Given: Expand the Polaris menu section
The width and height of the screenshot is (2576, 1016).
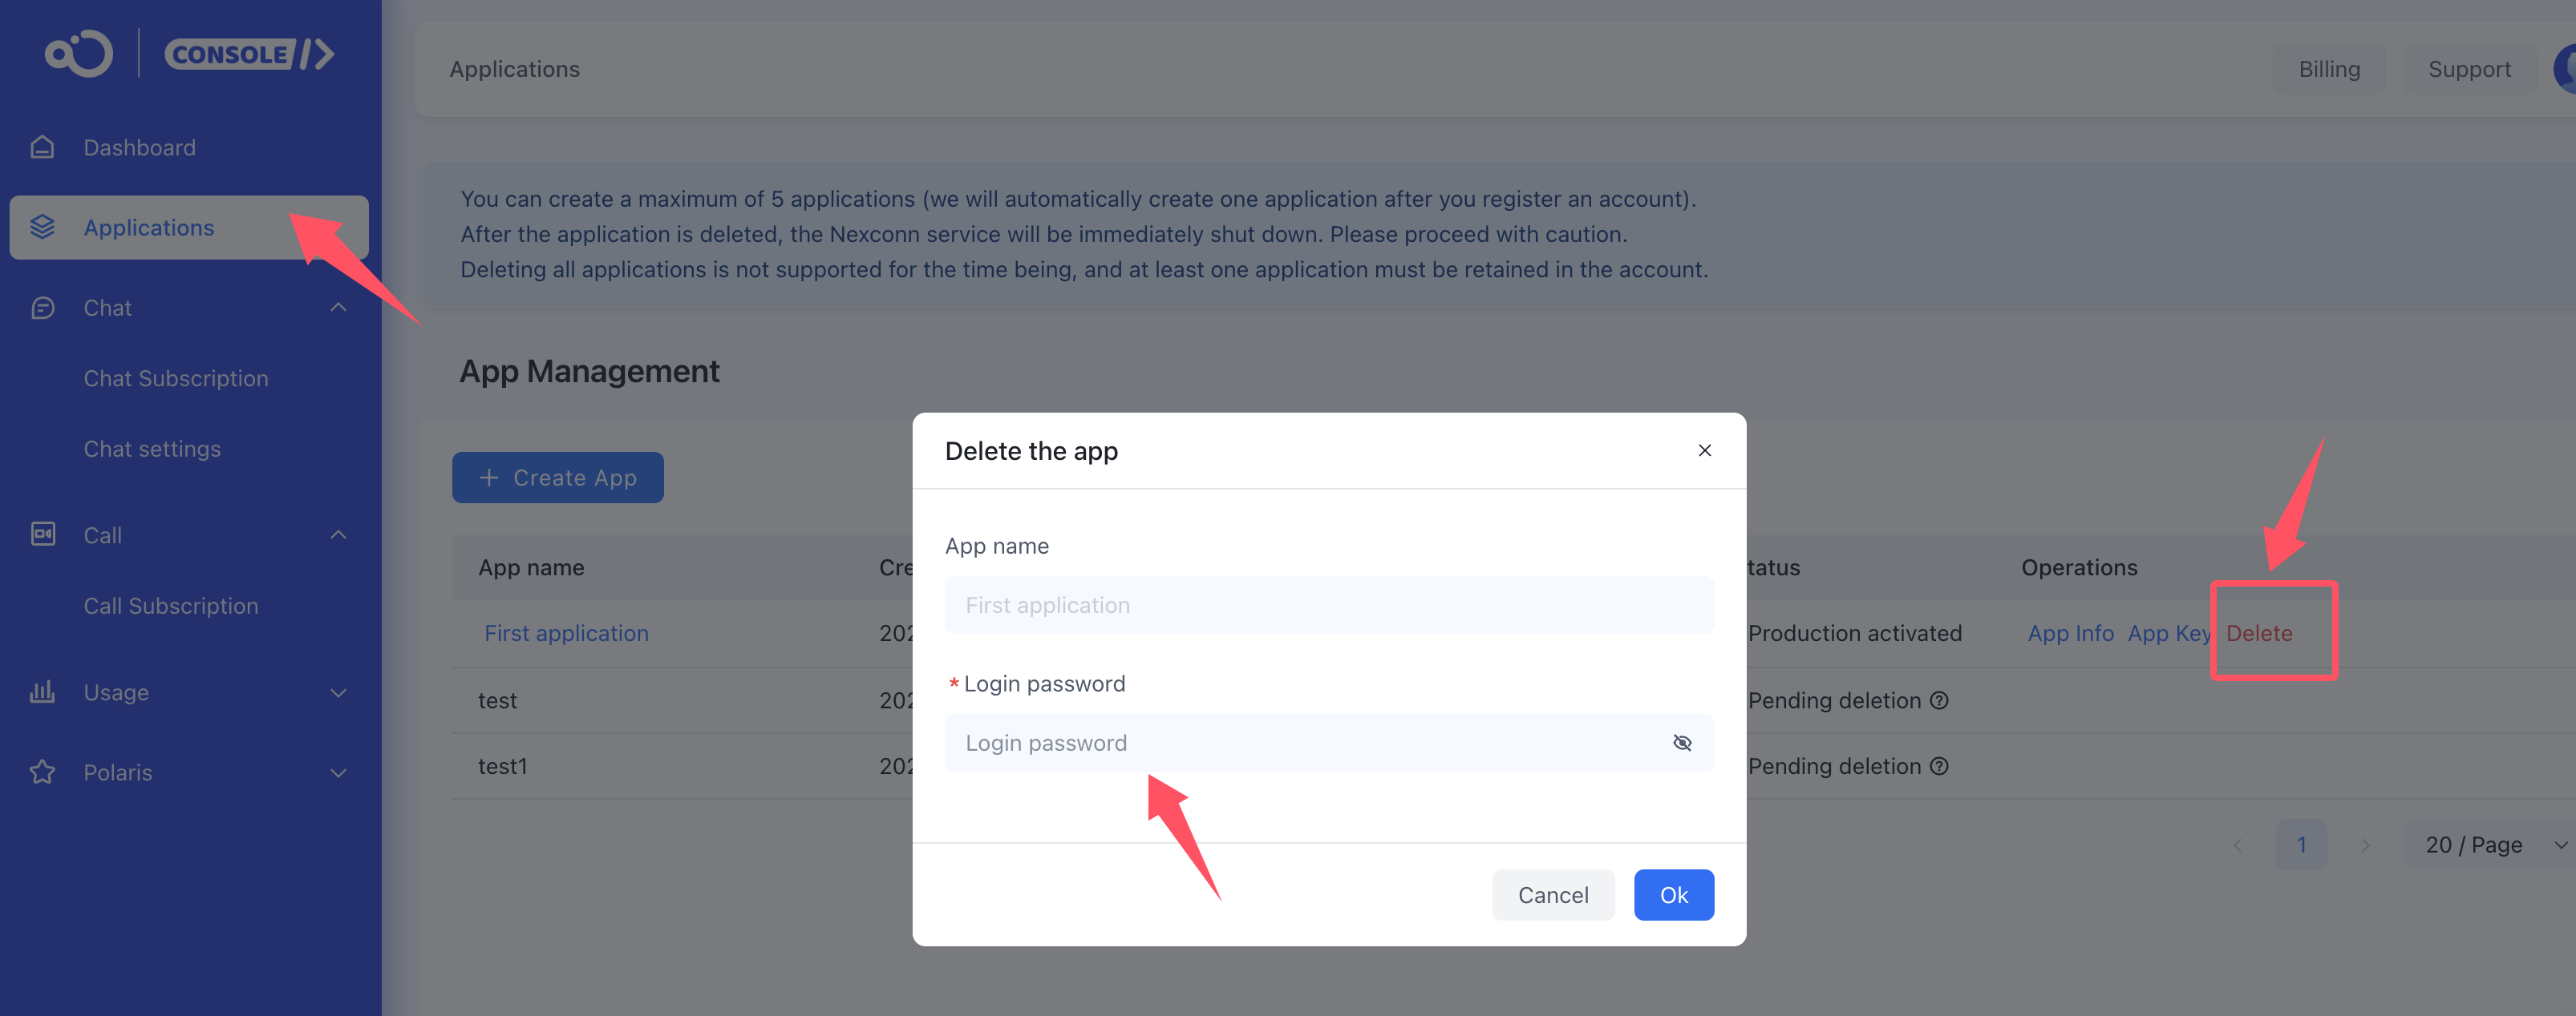Looking at the screenshot, I should (338, 772).
